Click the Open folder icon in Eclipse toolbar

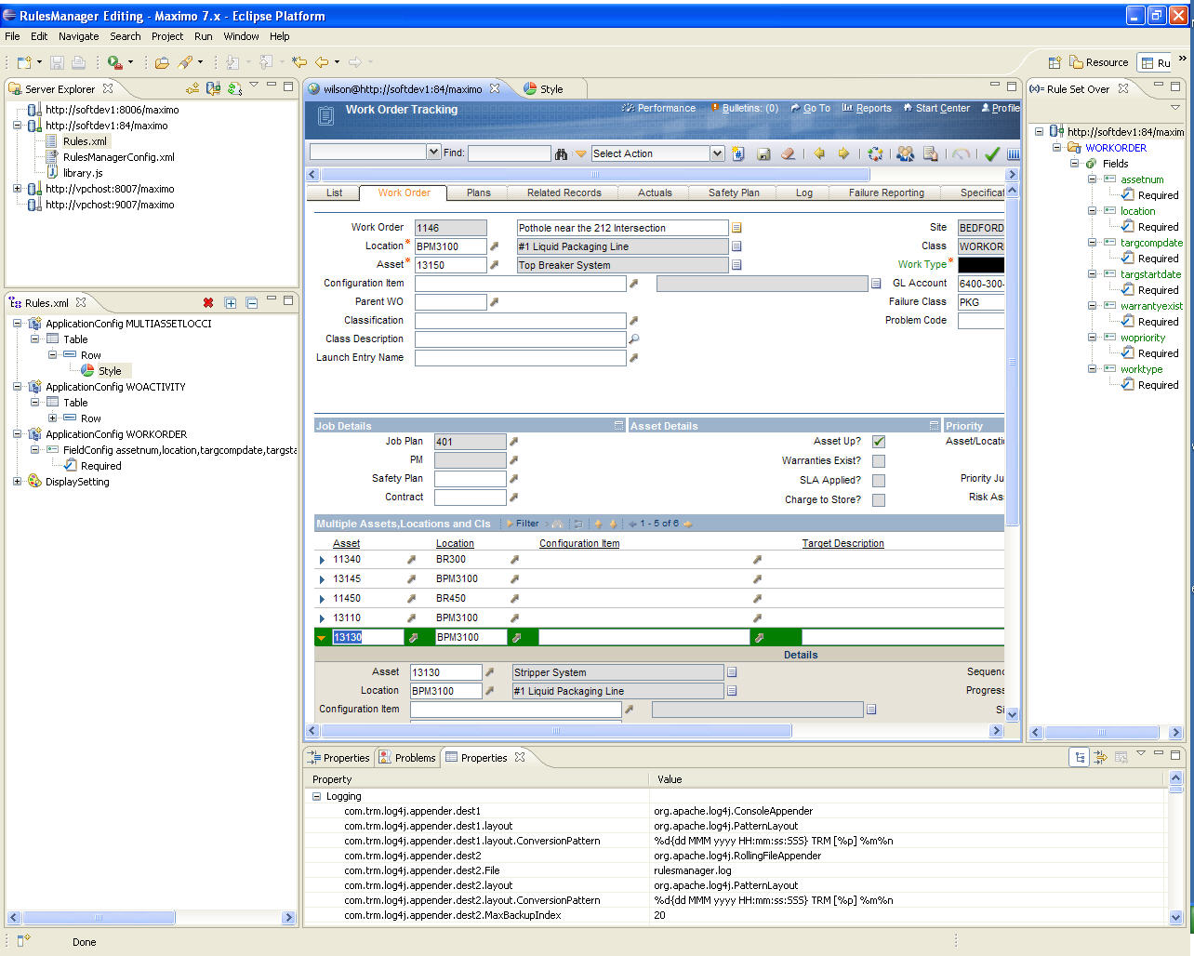tap(162, 62)
